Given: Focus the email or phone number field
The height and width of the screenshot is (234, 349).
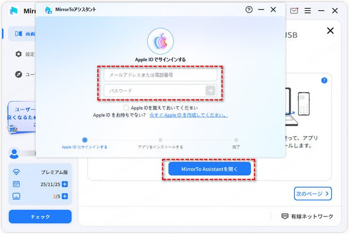Looking at the screenshot, I should point(160,75).
